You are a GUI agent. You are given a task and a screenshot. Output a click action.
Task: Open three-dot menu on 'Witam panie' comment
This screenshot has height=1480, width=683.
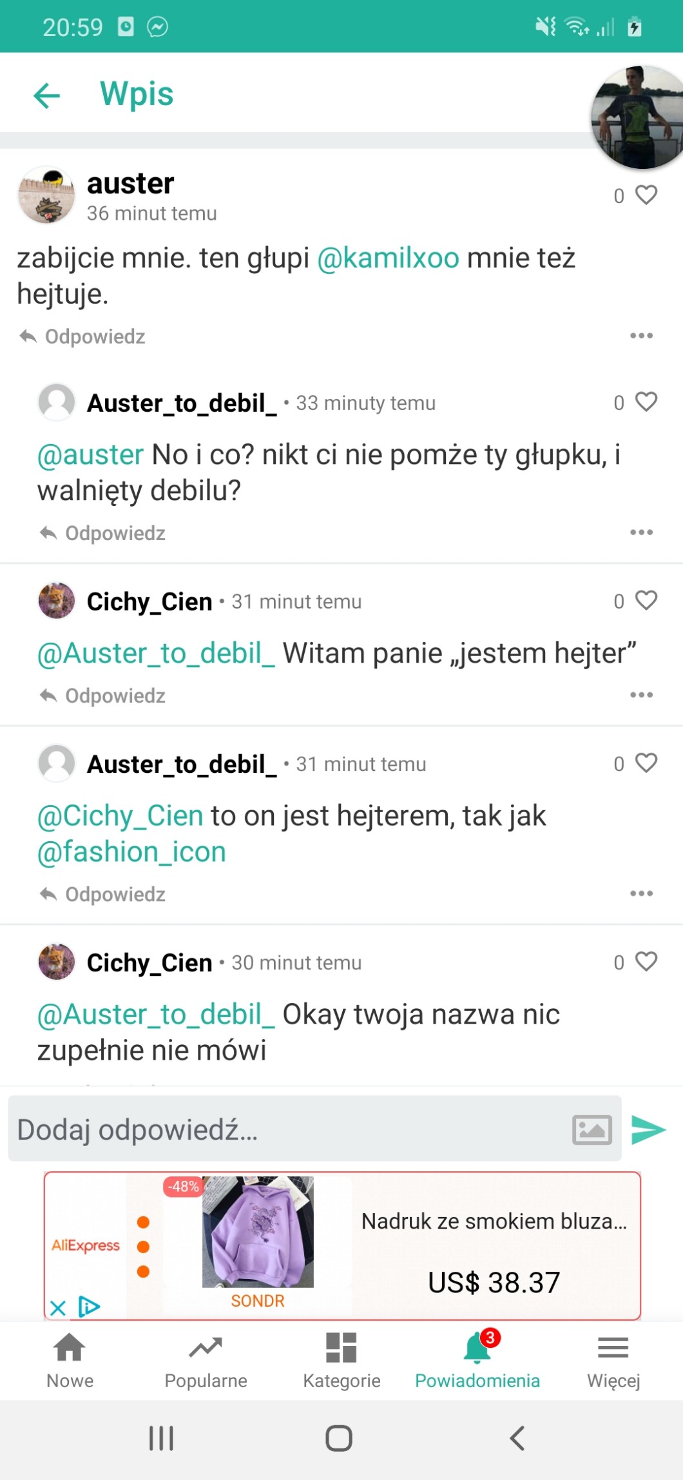coord(641,695)
